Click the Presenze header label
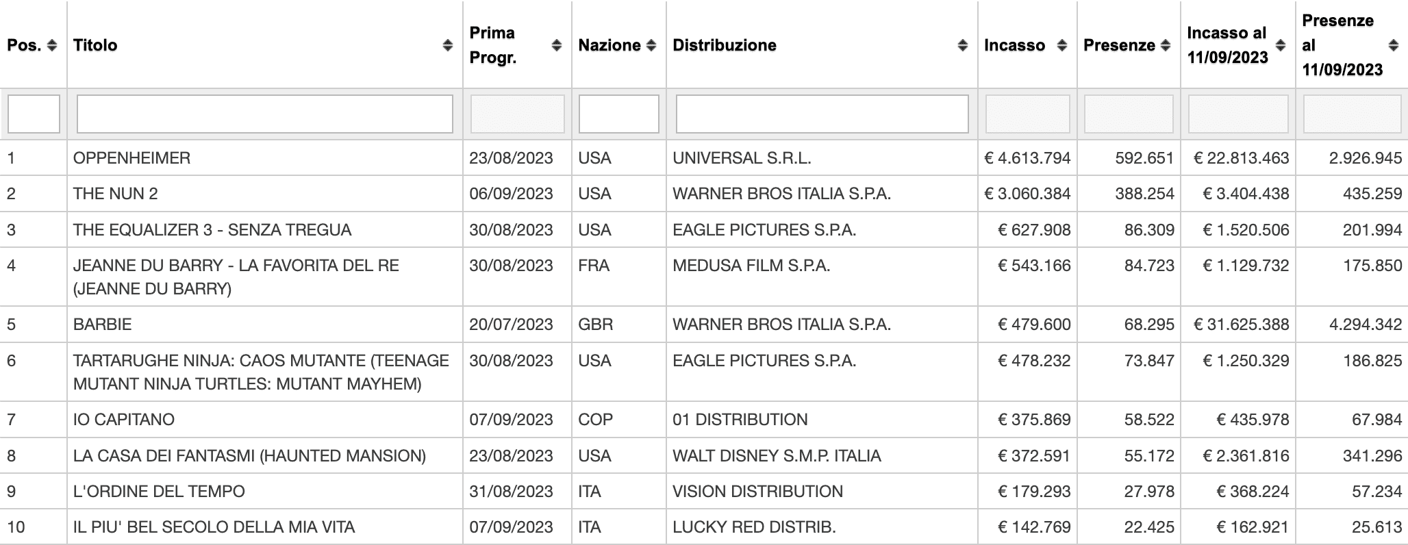Viewport: 1408px width, 545px height. tap(1120, 45)
